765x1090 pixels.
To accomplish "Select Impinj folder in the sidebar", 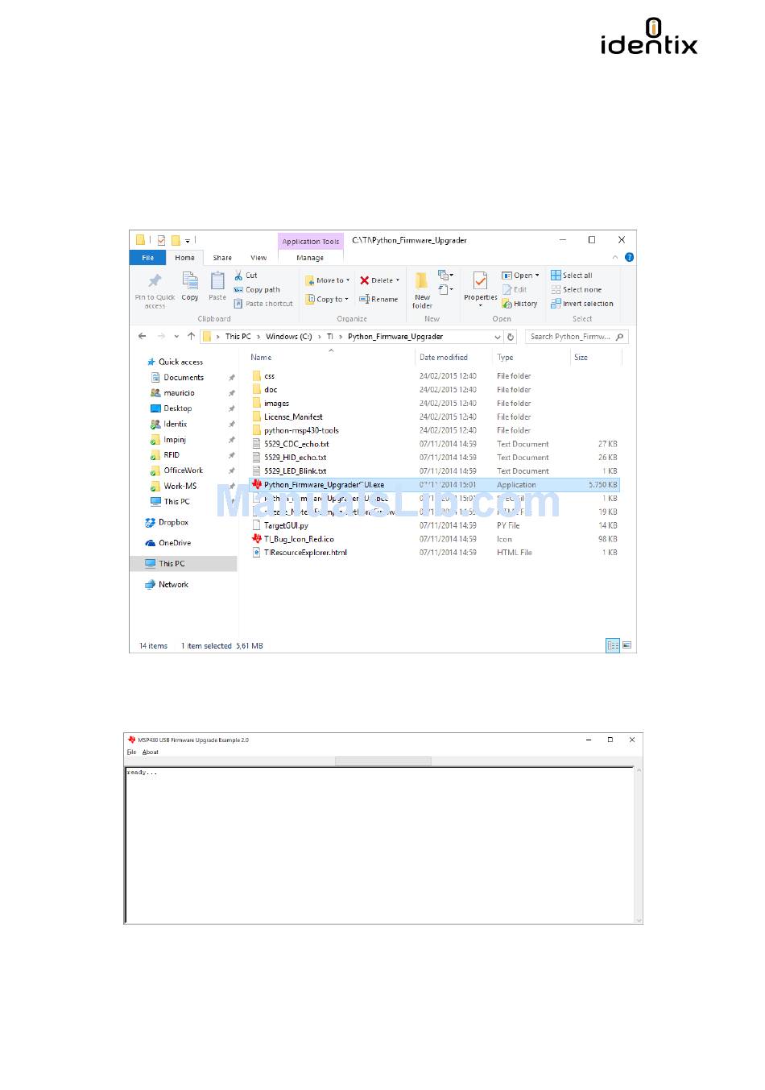I will coord(168,440).
